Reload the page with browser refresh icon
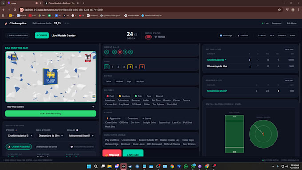Screen dimensions: 302x170 [x=15, y=10]
